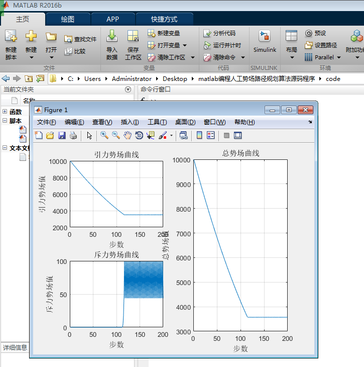
Task: Open the 当前文件夹 panel actions dropdown
Action: point(128,89)
